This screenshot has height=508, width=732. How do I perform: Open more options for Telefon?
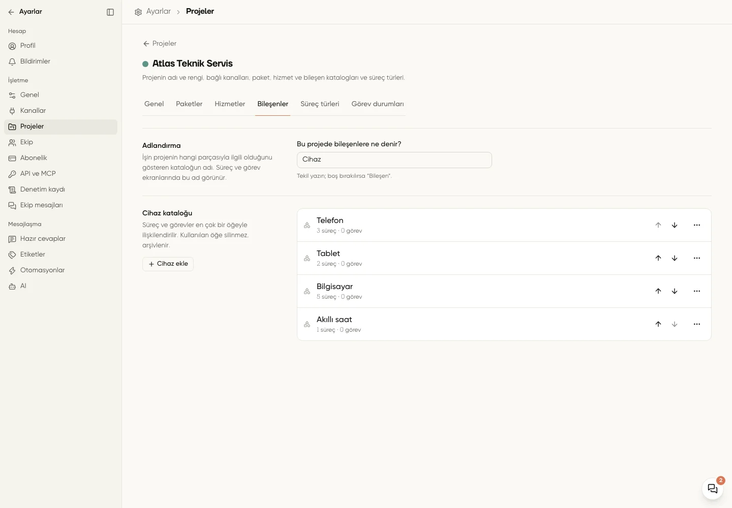tap(697, 225)
